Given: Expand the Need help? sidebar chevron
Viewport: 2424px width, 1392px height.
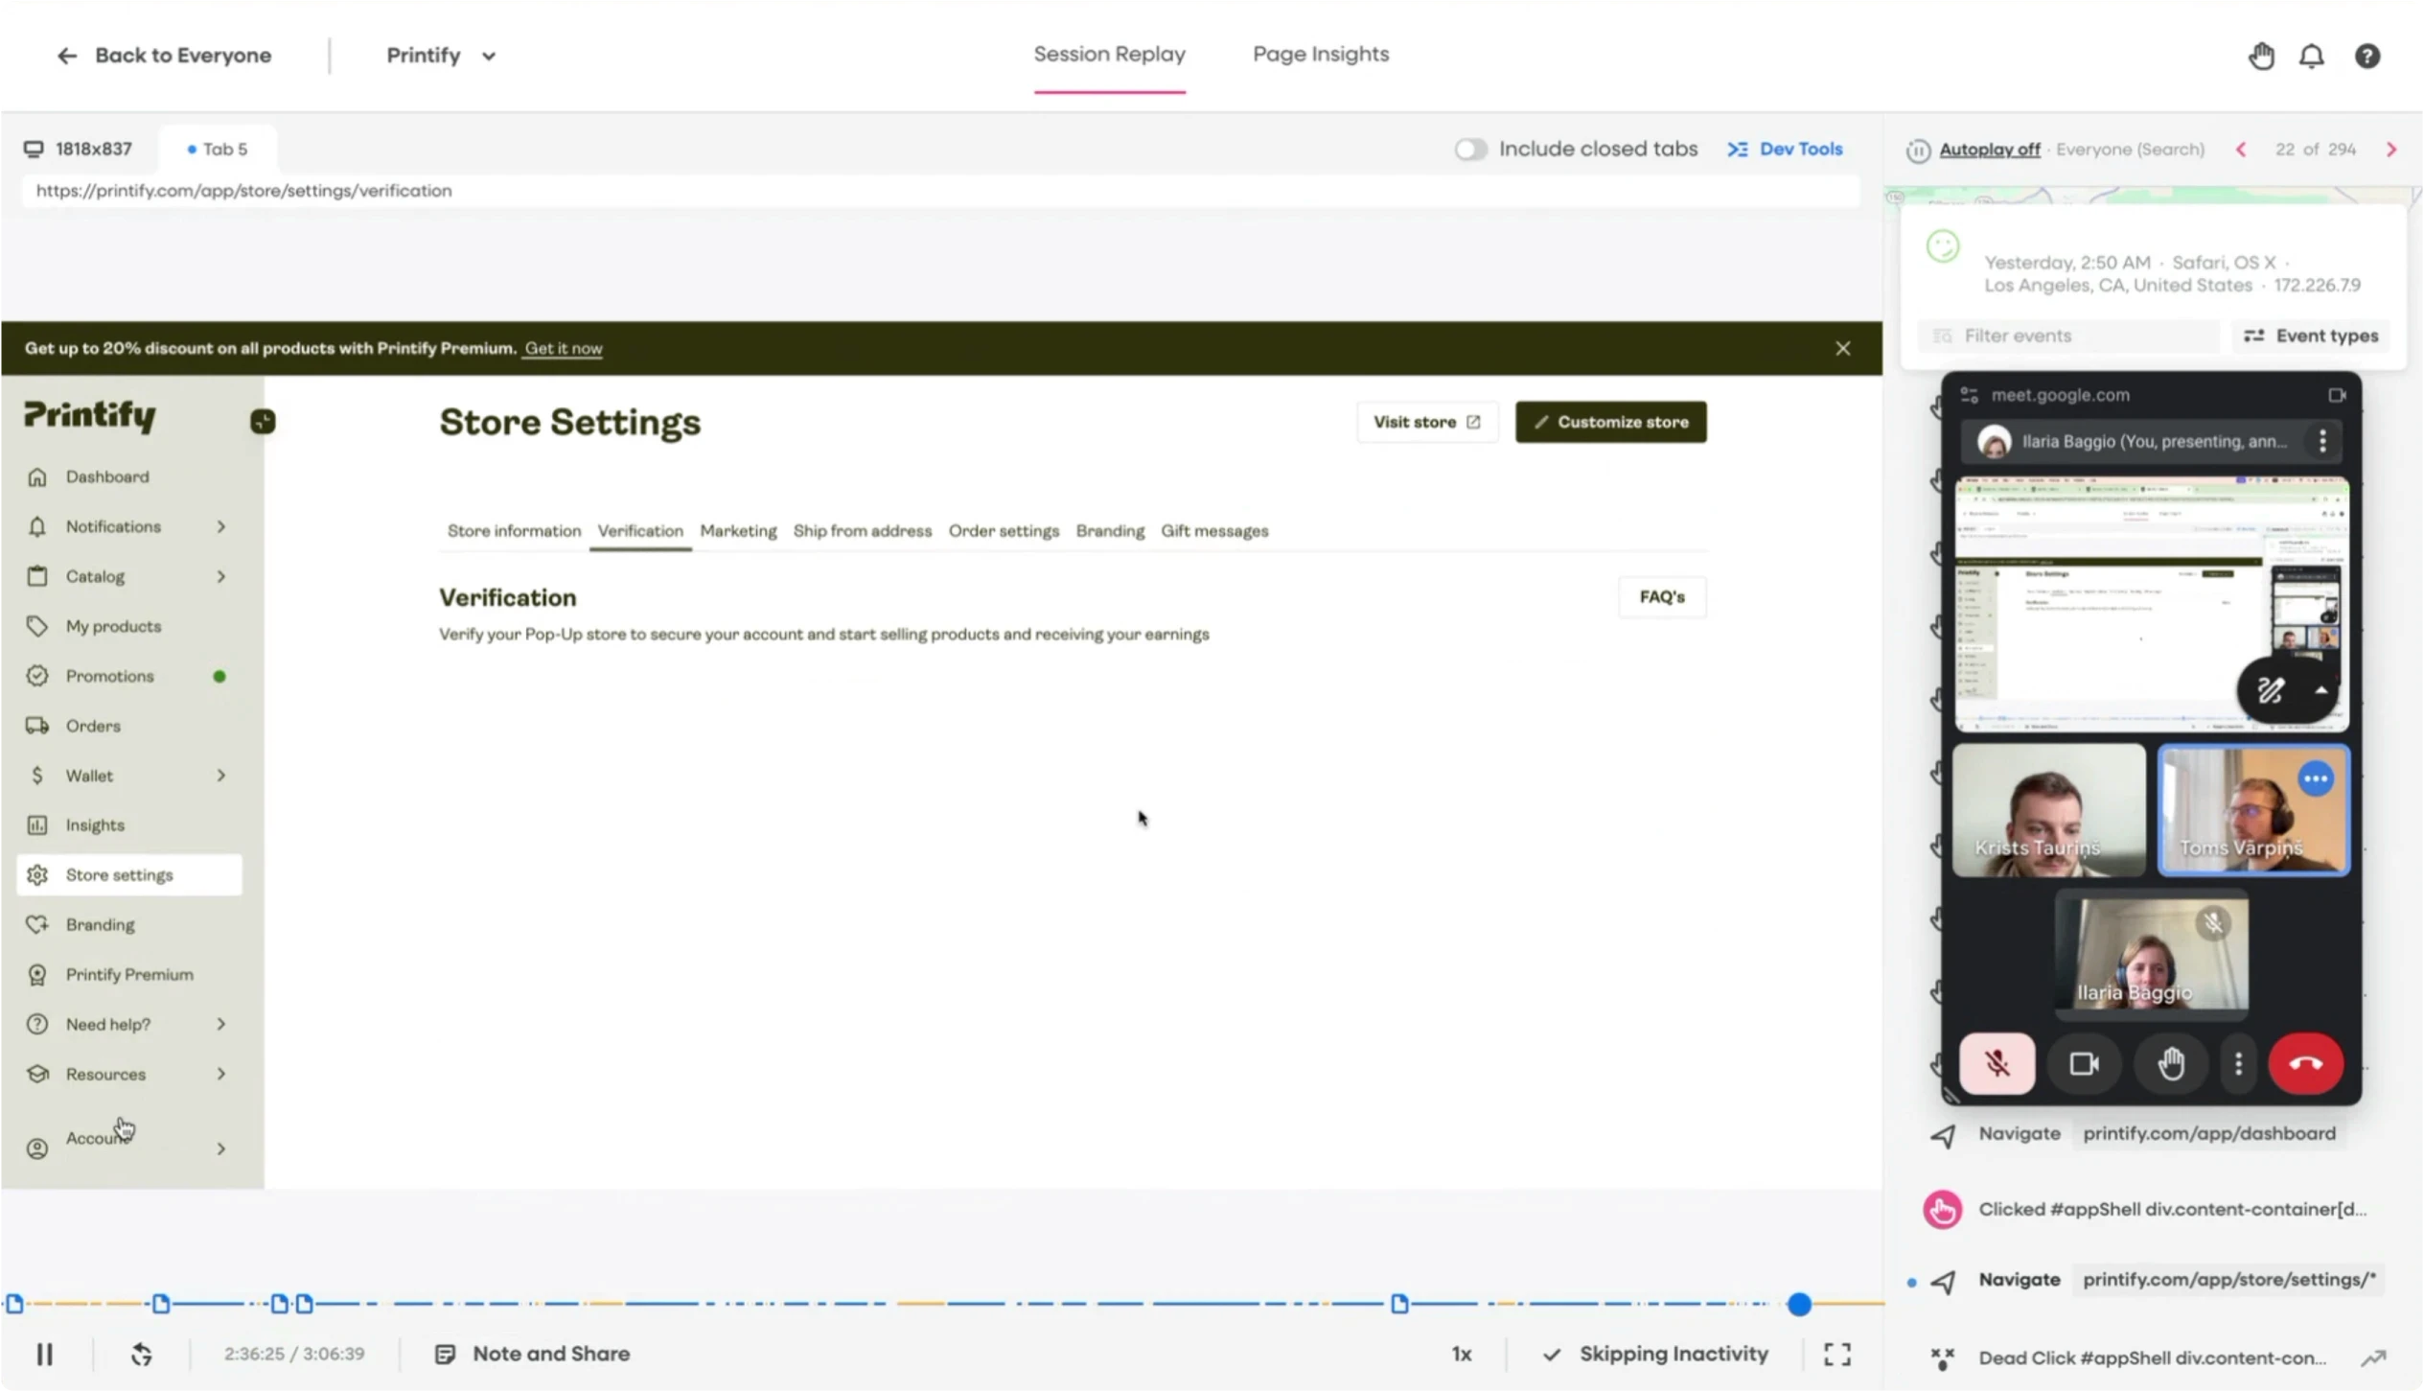Looking at the screenshot, I should 221,1024.
